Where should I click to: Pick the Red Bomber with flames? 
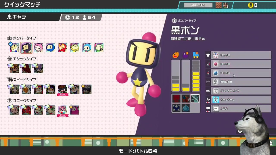[x=63, y=47]
